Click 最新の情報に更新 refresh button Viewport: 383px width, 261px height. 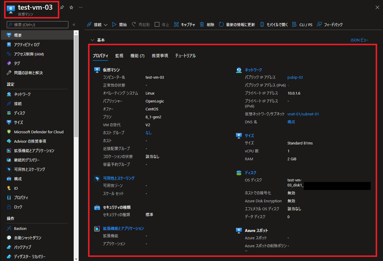click(237, 25)
